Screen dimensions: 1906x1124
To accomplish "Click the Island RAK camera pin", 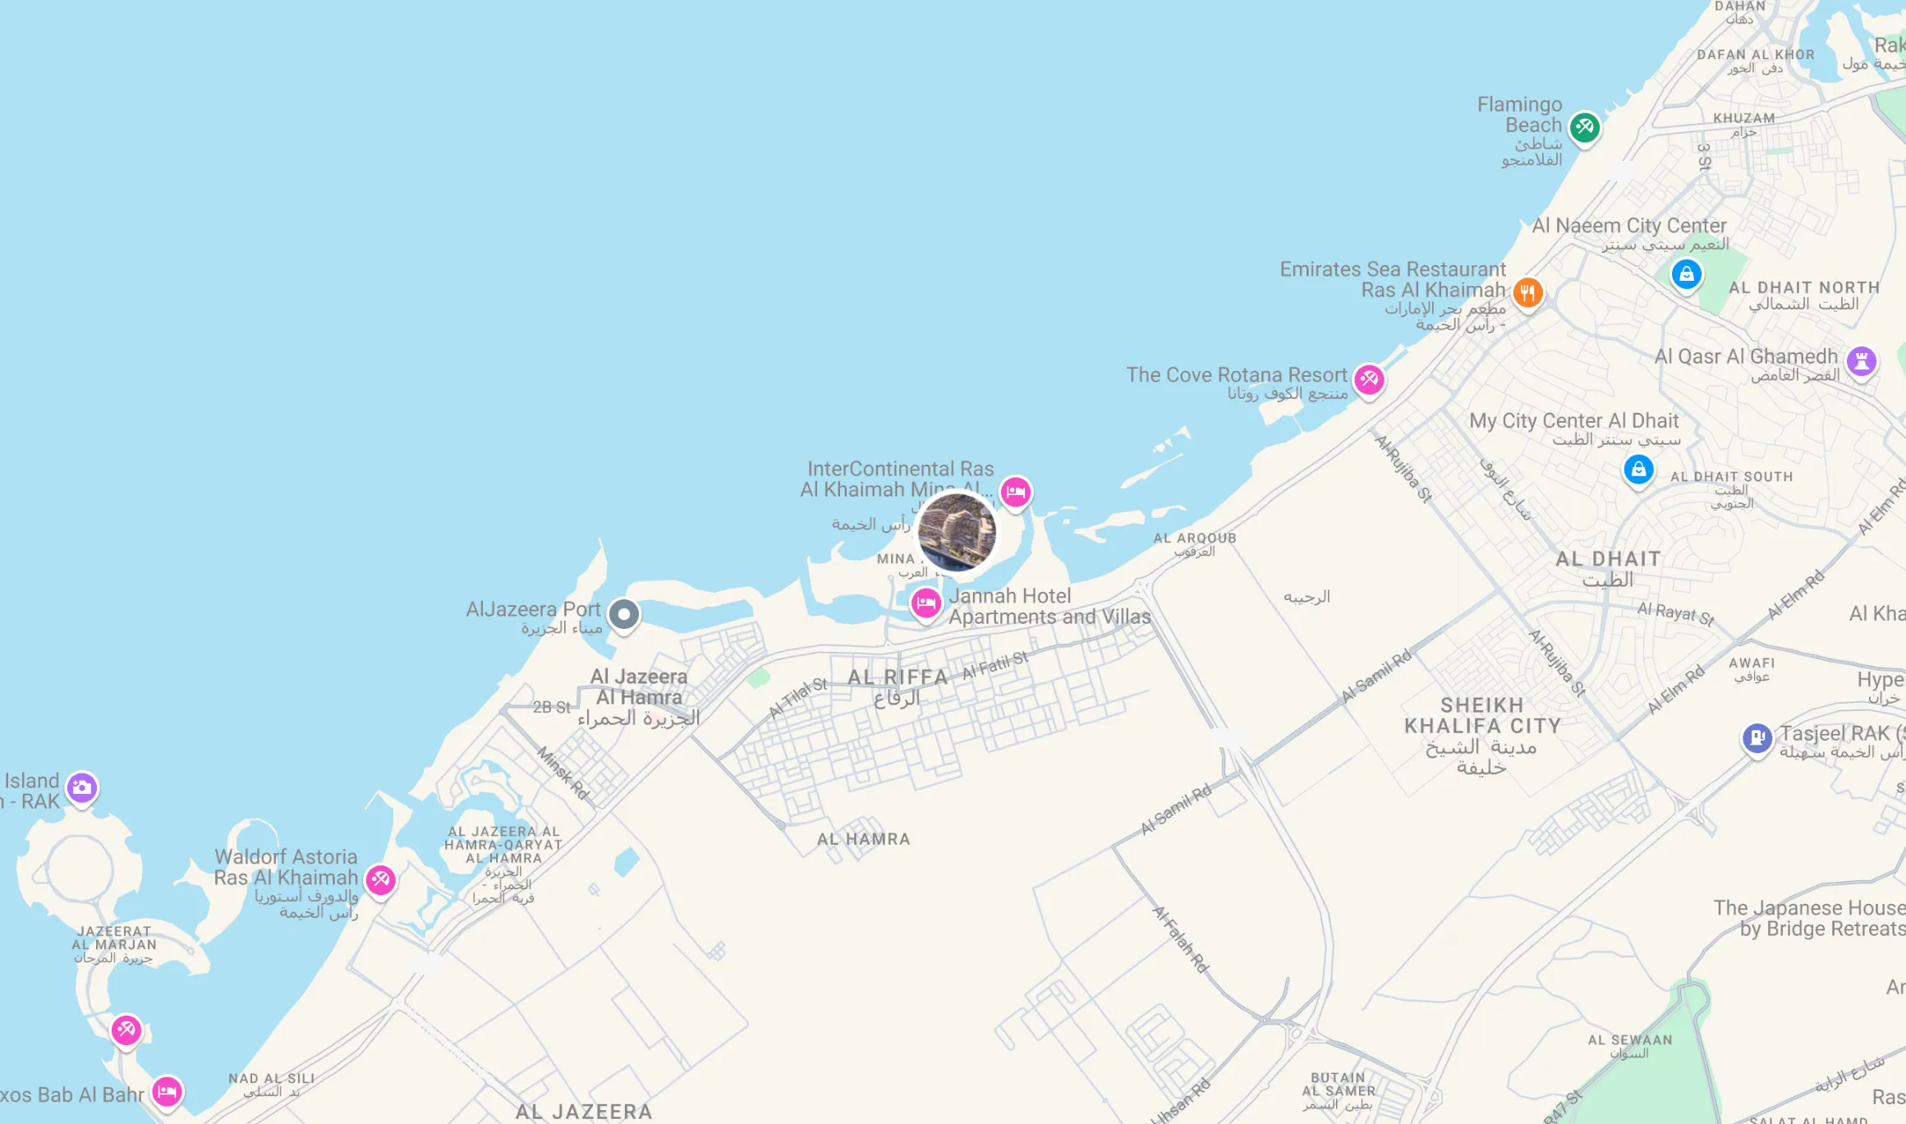I will 82,788.
